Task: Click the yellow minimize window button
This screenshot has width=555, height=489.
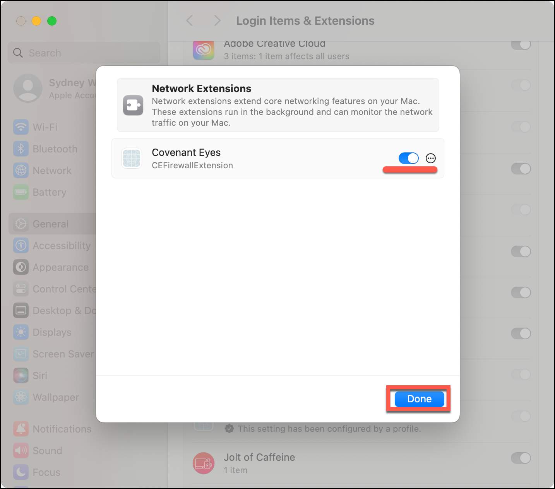Action: click(36, 21)
